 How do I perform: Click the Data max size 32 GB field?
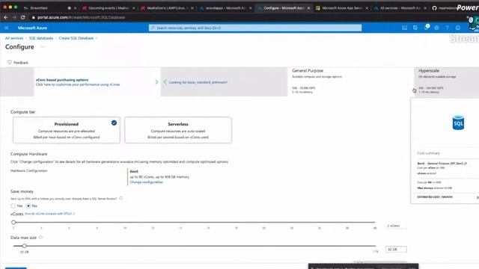pyautogui.click(x=396, y=249)
